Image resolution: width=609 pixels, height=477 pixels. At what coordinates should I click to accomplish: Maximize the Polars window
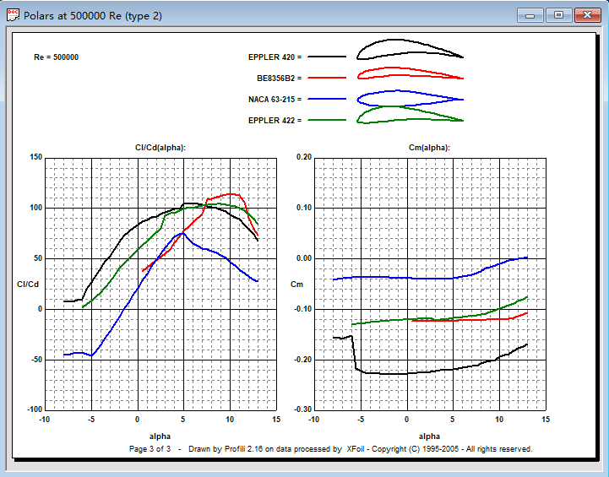coord(557,15)
